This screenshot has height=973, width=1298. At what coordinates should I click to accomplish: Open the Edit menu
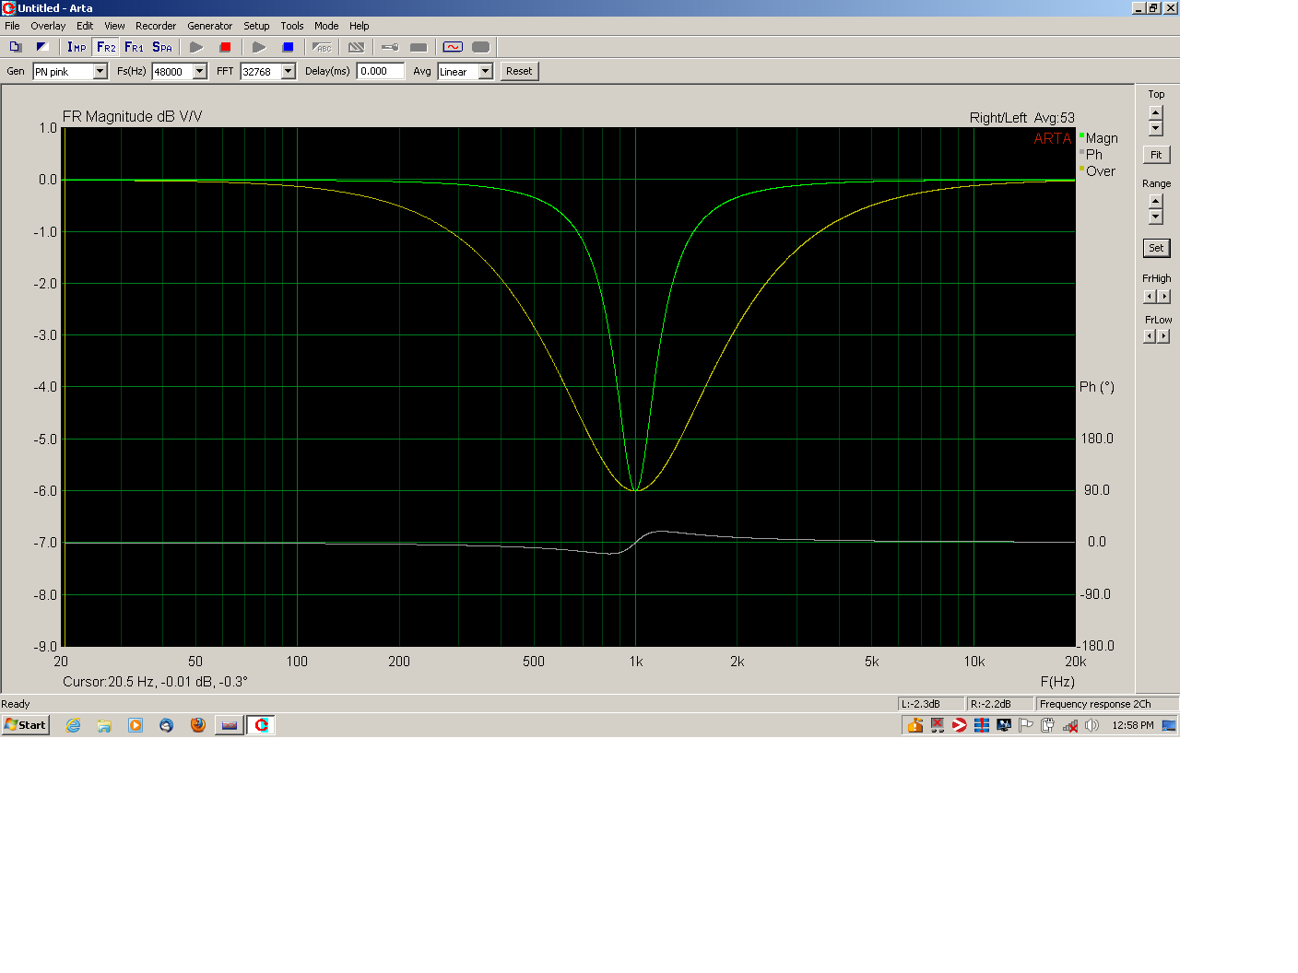pos(85,26)
